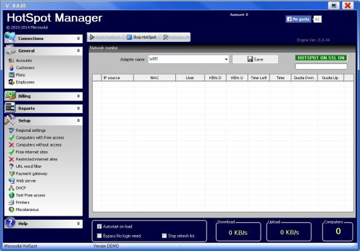Click the empty field below HOTSPOT ON status
The height and width of the screenshot is (251, 360).
[321, 67]
